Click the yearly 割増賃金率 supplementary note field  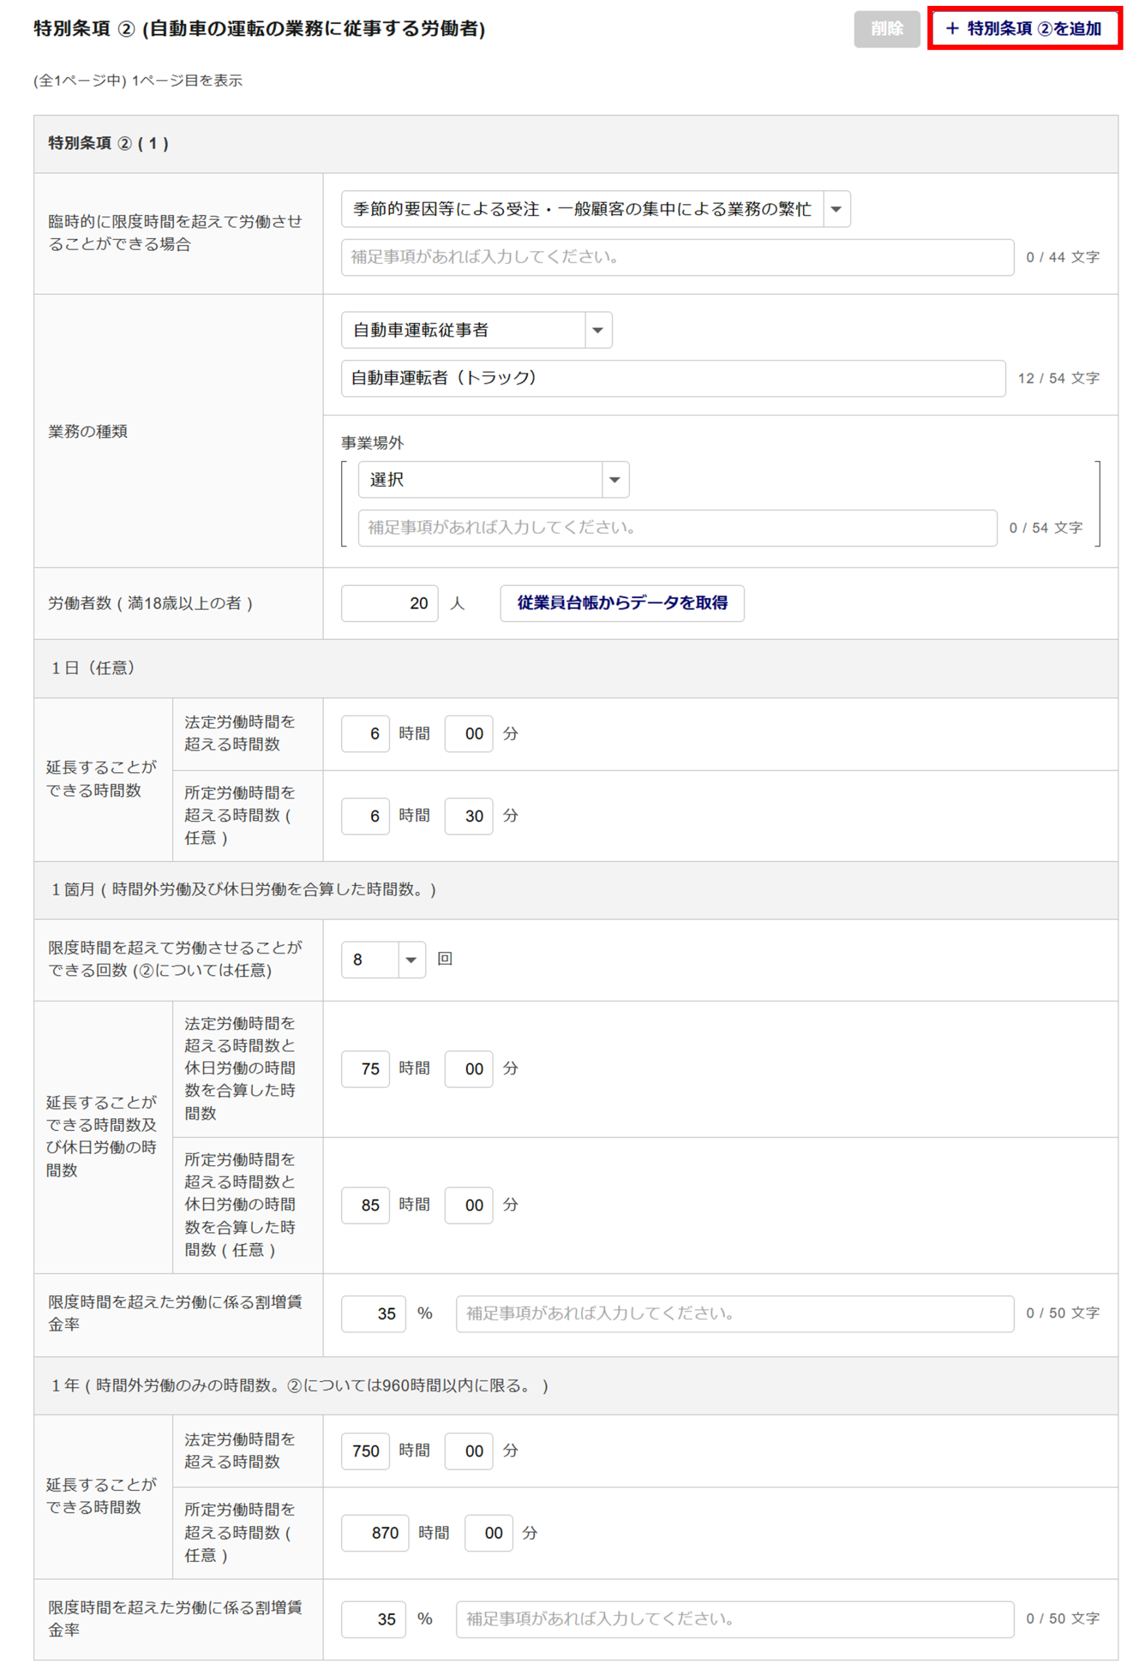pyautogui.click(x=735, y=1618)
